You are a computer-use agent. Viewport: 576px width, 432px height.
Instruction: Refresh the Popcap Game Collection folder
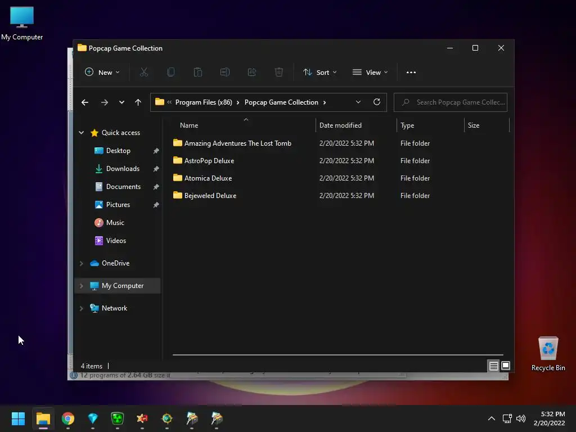click(x=376, y=102)
